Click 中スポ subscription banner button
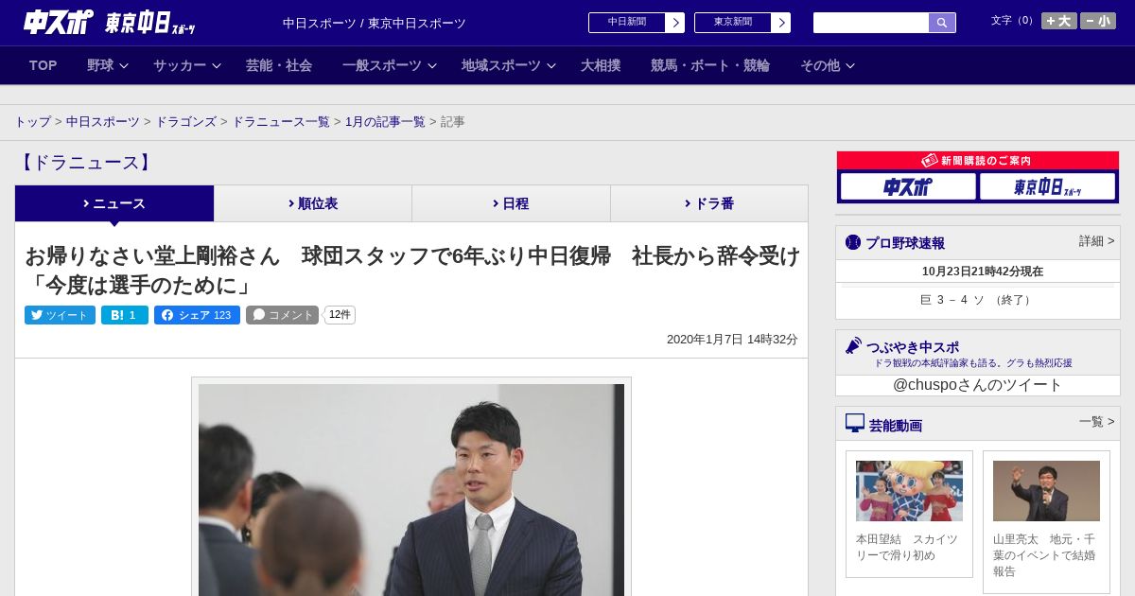This screenshot has height=596, width=1135. click(x=908, y=187)
